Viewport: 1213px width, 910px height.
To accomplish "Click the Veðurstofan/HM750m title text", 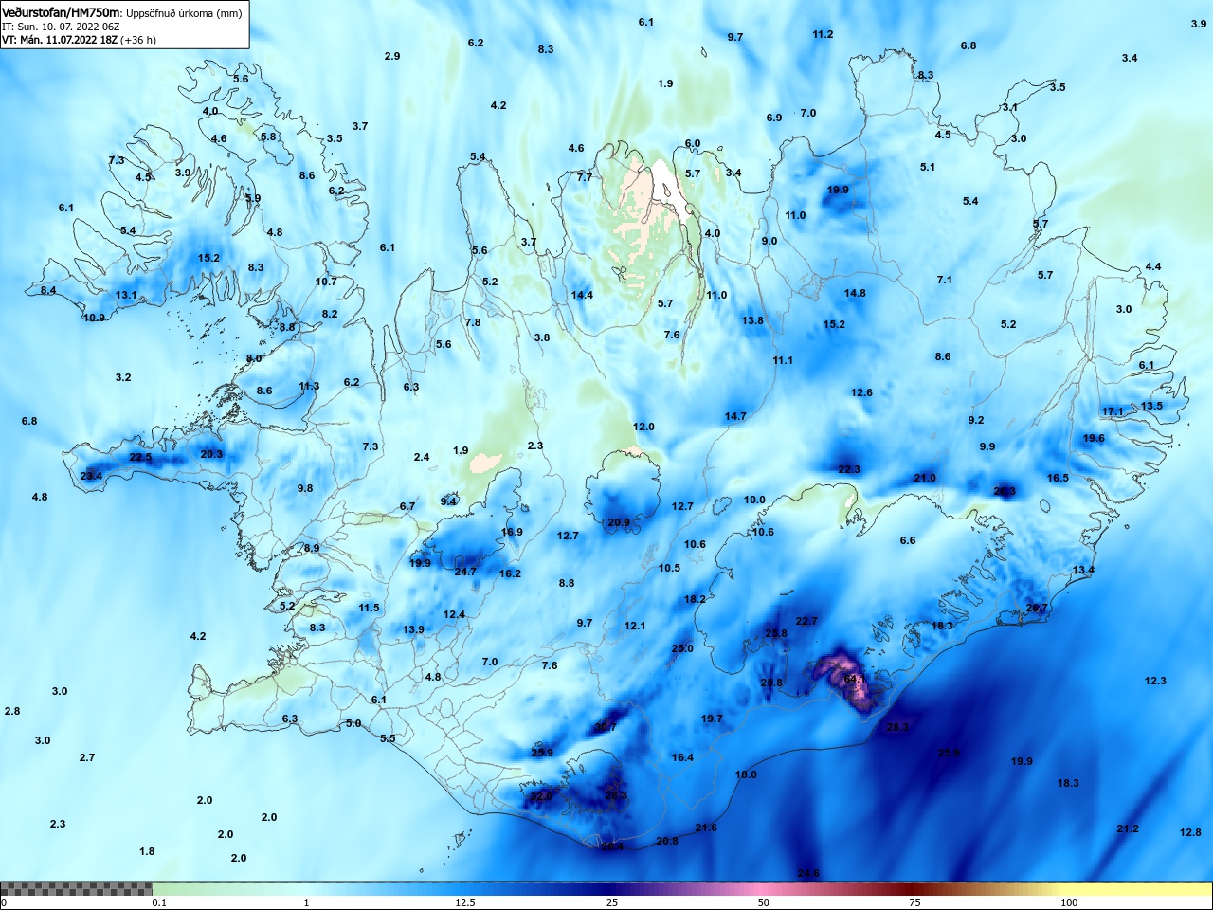I will [x=62, y=13].
